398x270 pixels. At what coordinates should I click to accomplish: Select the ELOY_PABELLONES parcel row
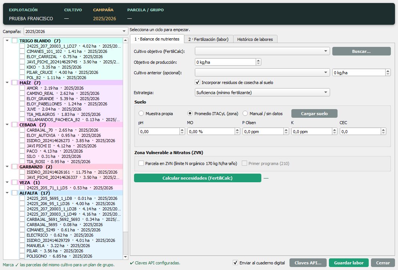71,104
